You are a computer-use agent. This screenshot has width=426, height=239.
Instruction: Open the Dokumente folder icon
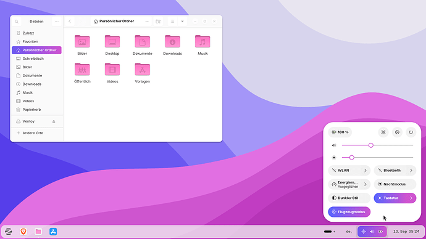pyautogui.click(x=143, y=42)
